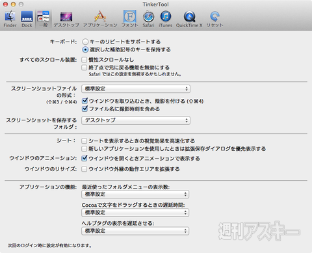
Task: Open the Safari settings pane
Action: tap(148, 19)
